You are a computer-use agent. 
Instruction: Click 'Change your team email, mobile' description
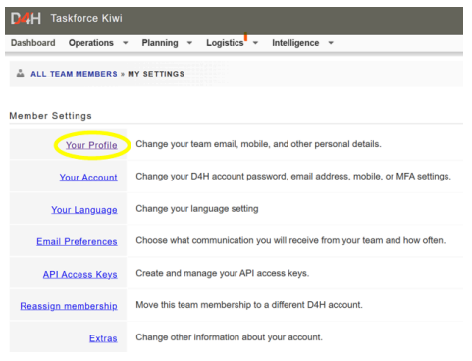tap(258, 144)
